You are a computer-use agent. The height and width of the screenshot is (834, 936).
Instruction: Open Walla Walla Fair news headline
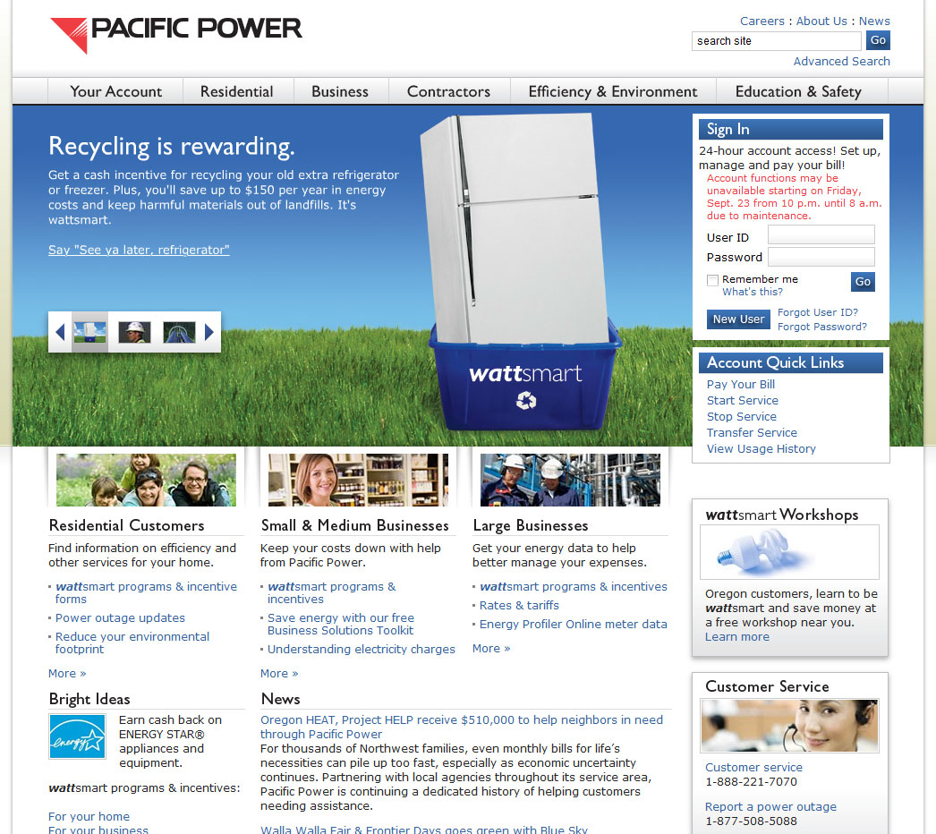point(424,830)
